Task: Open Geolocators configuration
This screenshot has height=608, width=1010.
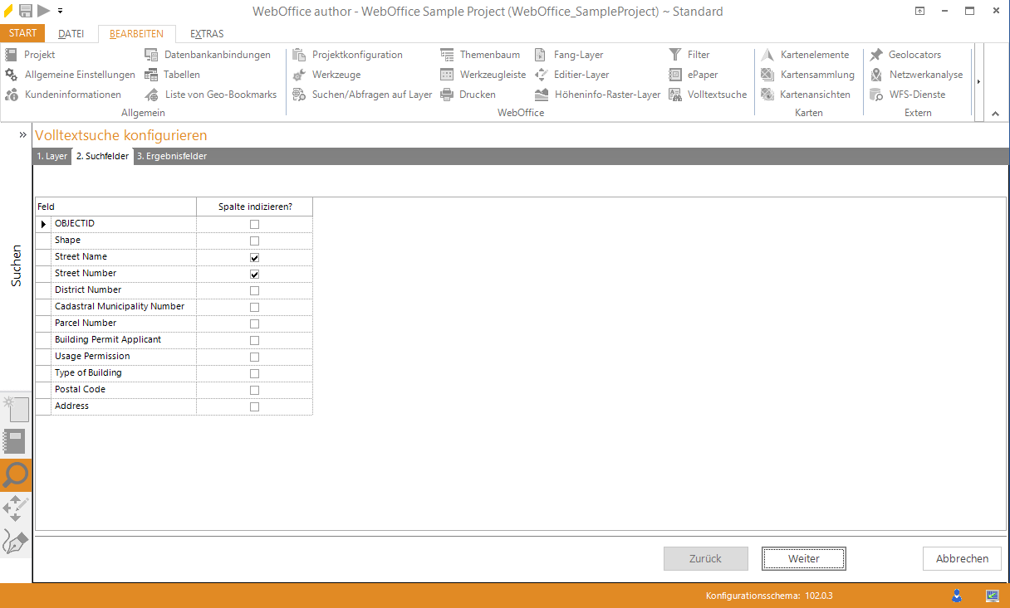Action: 905,55
